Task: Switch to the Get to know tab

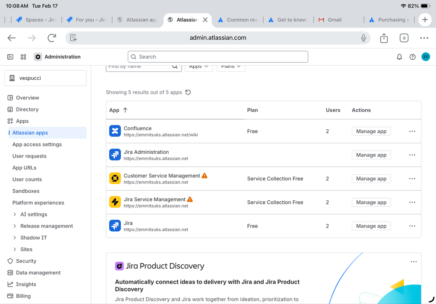Action: click(288, 20)
